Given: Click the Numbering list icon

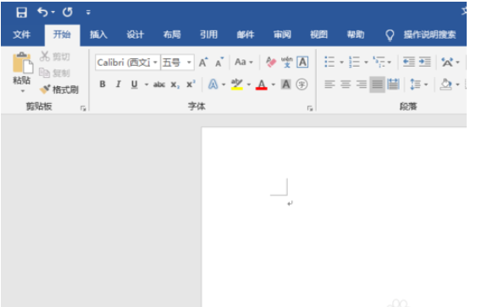Looking at the screenshot, I should [x=354, y=62].
